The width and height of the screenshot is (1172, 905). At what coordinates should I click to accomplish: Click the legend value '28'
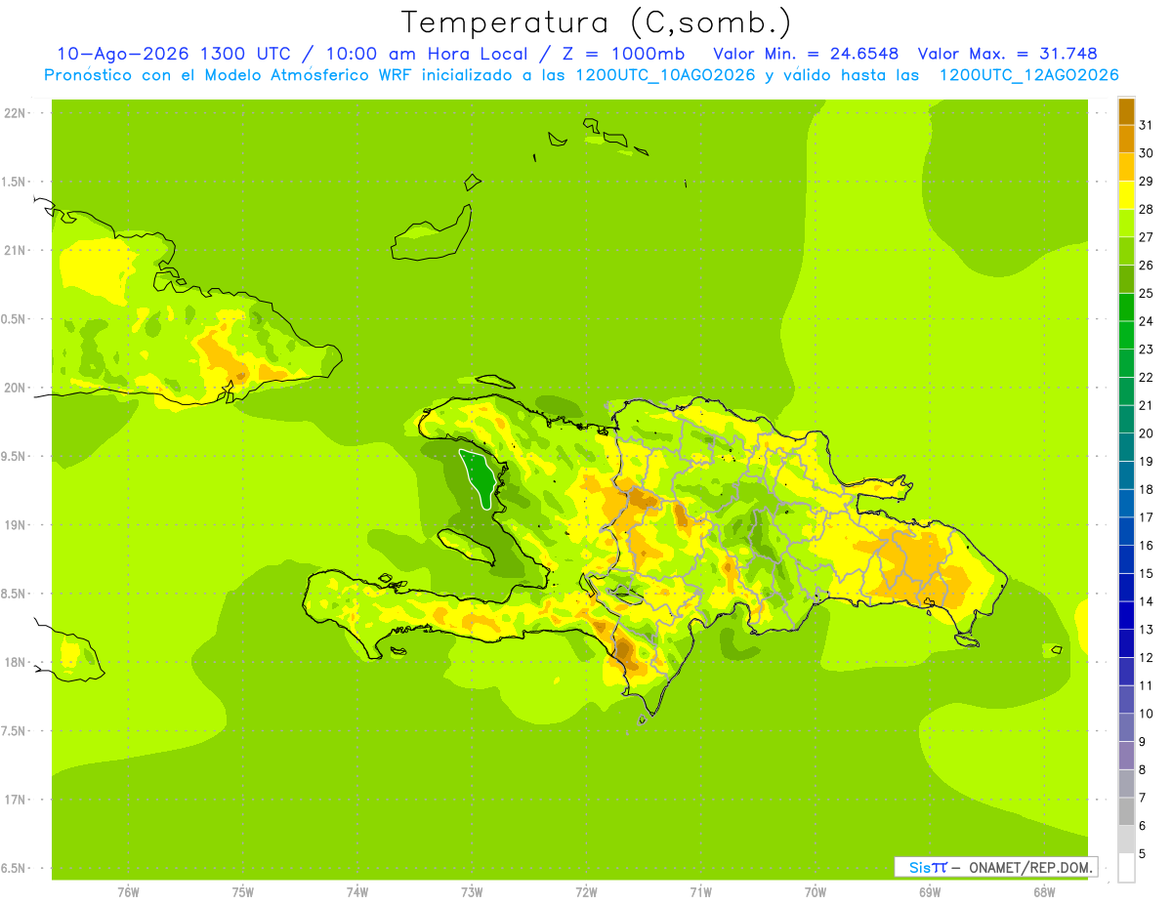[x=1147, y=209]
